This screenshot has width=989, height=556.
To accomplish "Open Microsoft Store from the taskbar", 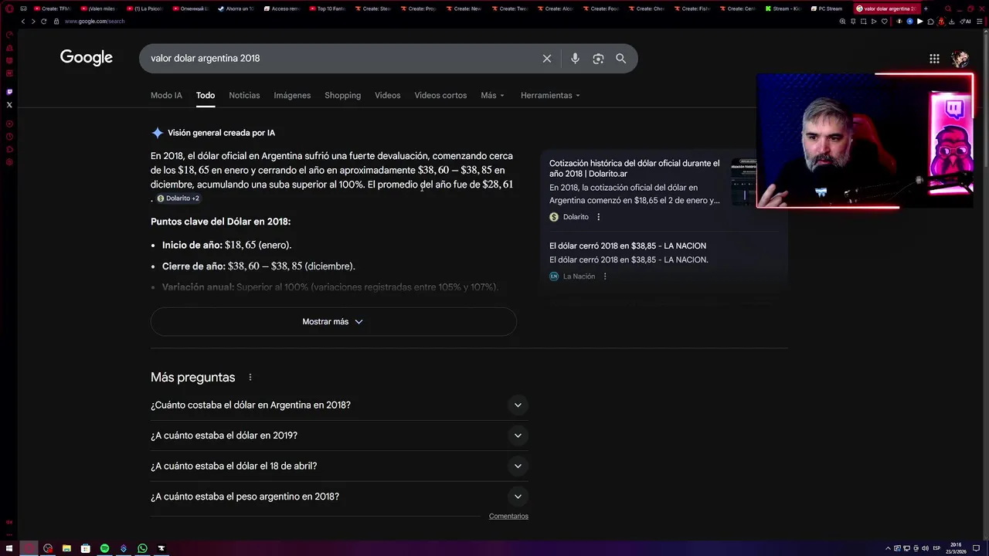I will (86, 548).
